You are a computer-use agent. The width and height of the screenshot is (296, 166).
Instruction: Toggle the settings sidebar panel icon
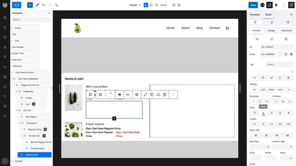(x=269, y=5)
